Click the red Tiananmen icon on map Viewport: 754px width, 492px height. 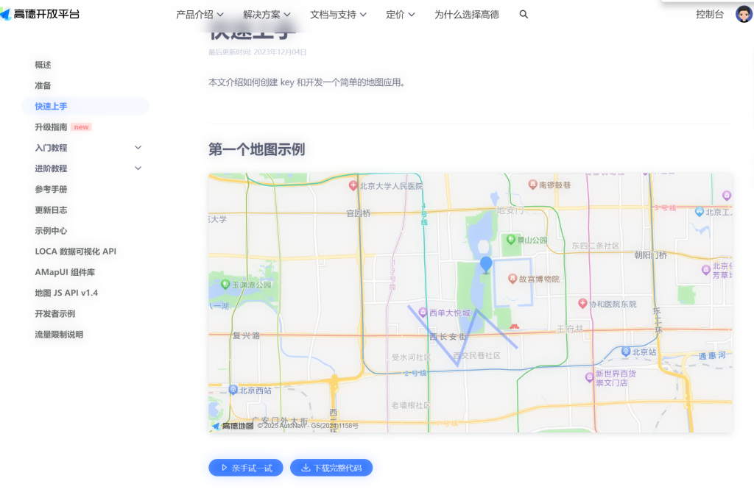(x=515, y=327)
